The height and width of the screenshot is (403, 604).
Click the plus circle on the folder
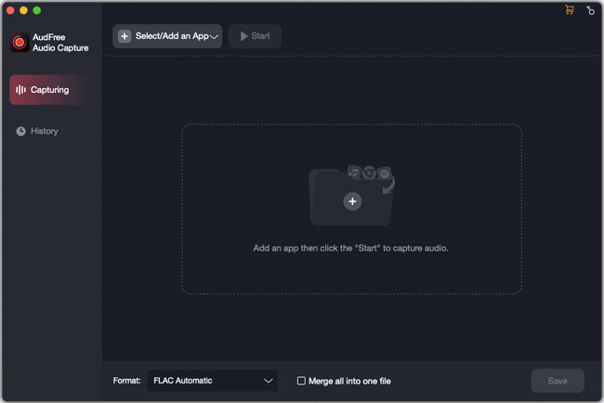[x=352, y=201]
